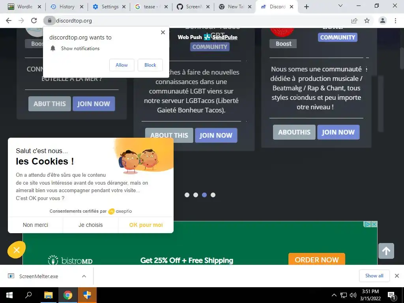Expand the ScreenMelter.exe download options chevron

click(x=84, y=276)
